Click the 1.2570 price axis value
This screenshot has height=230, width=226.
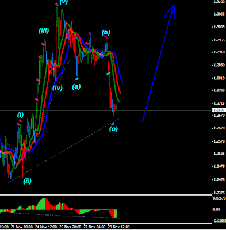click(219, 141)
